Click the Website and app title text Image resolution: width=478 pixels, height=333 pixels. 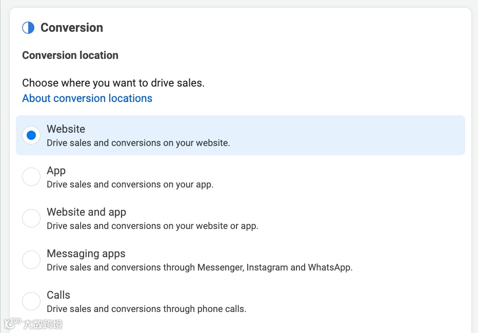pos(86,212)
